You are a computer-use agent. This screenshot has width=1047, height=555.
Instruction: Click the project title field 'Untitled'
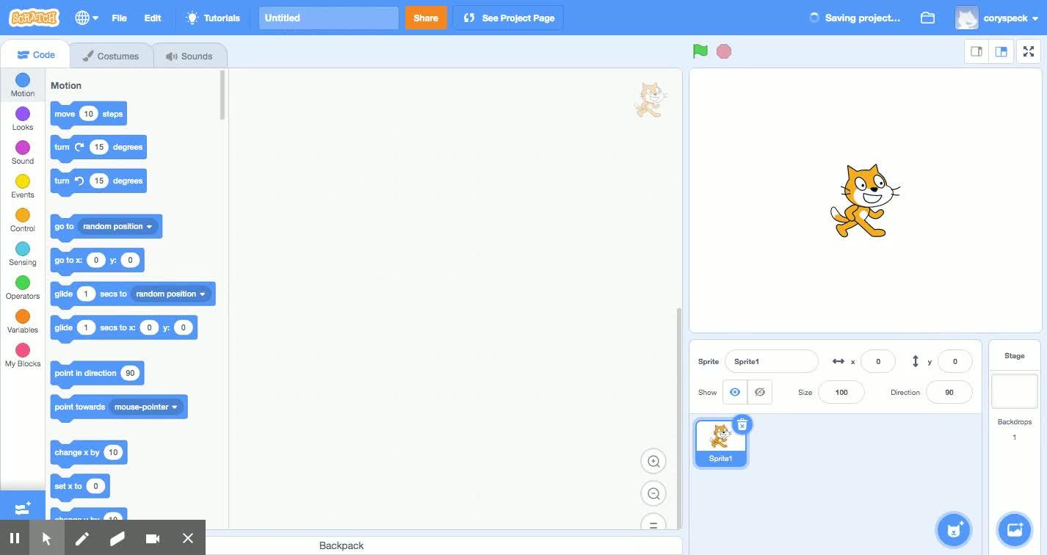pos(328,18)
